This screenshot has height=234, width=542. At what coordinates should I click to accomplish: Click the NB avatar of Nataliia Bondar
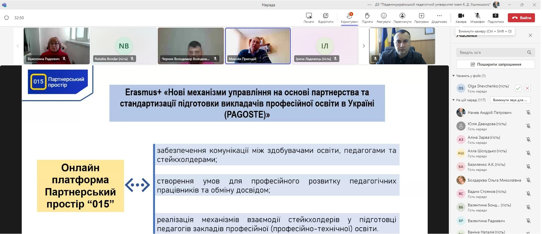124,46
